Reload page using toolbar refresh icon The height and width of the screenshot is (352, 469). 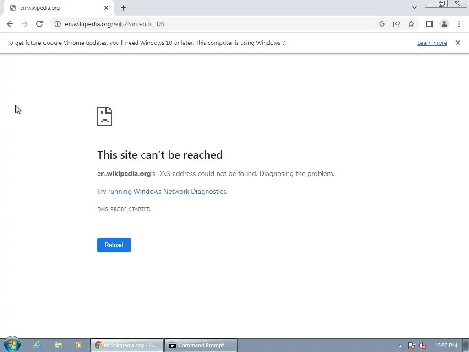coord(39,24)
